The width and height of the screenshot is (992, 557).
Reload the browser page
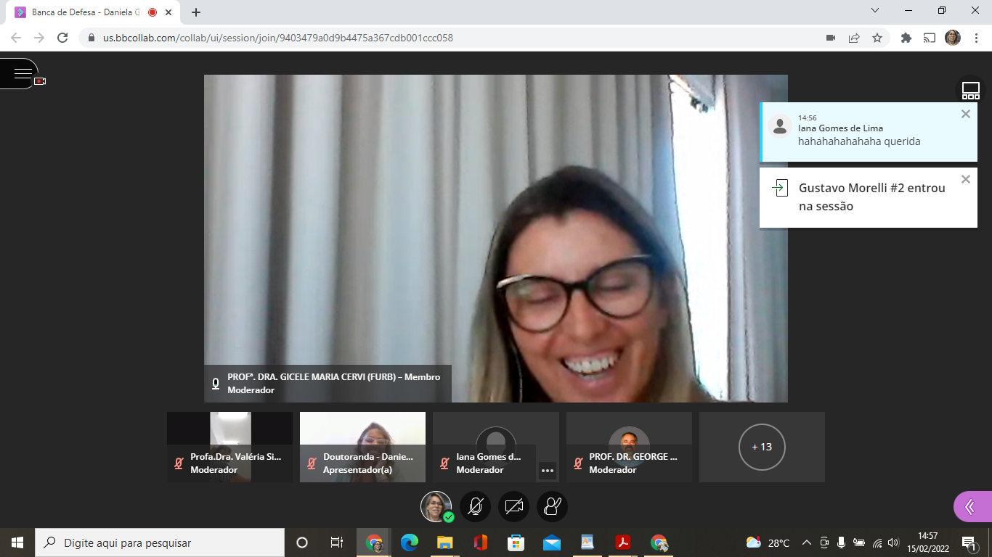(x=62, y=38)
